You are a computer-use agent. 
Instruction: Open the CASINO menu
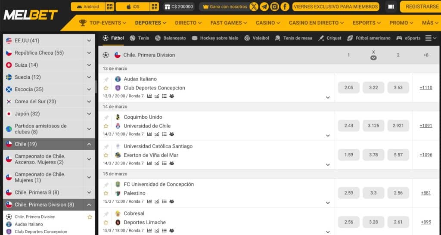[x=268, y=23]
